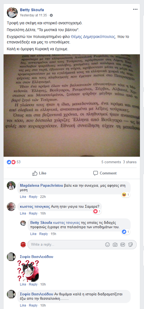The width and height of the screenshot is (144, 309).
Task: Open emoji picker in reply box
Action: point(107,245)
